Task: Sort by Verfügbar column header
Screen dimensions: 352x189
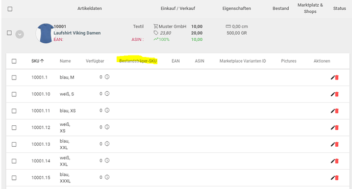Action: (95, 61)
